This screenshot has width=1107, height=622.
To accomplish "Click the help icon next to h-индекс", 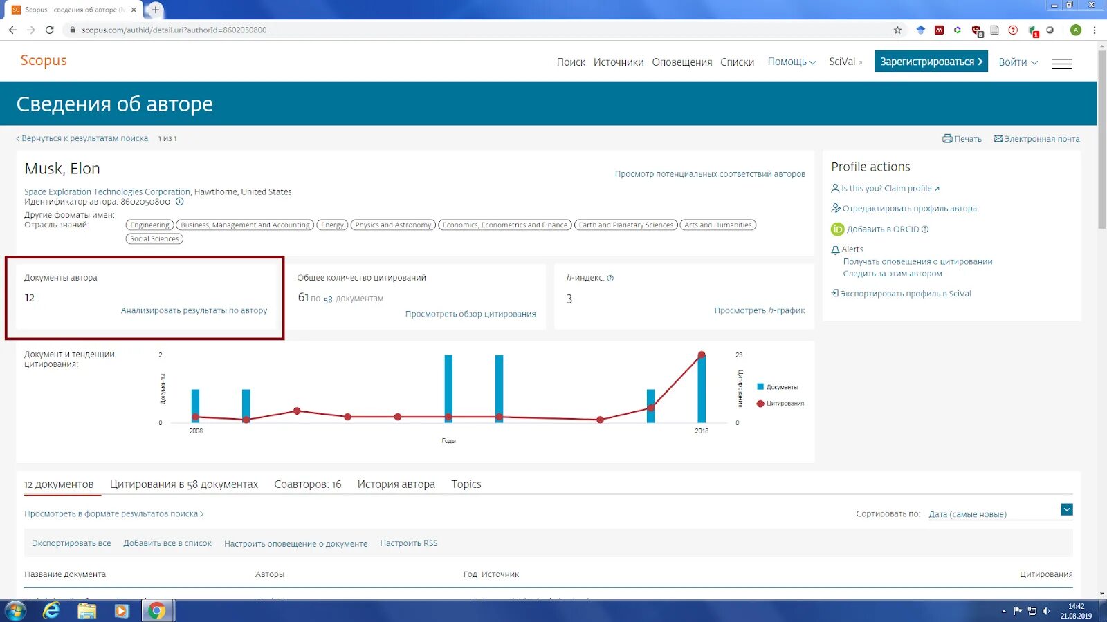I will [610, 279].
